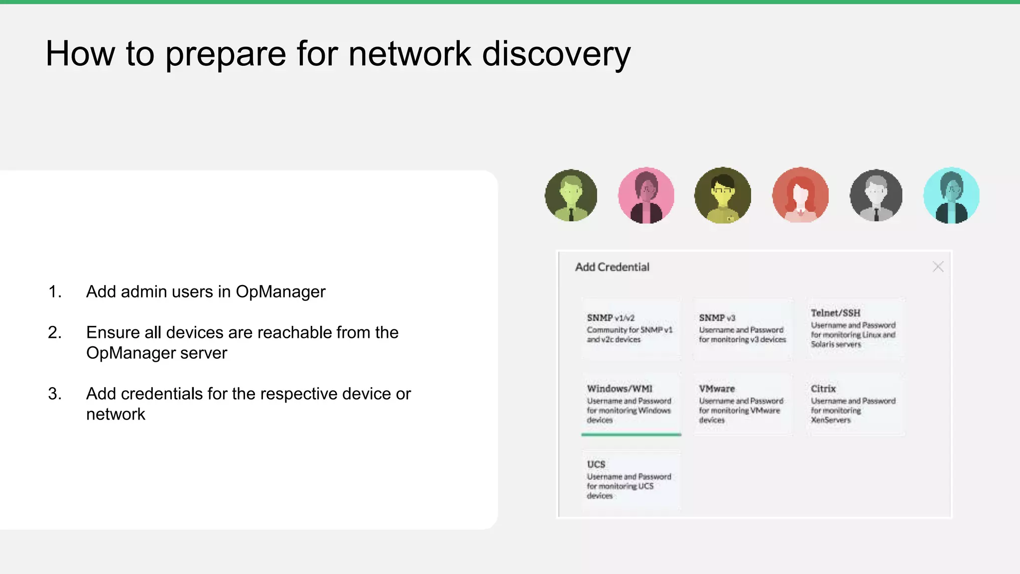Select the red-haired woman avatar
The width and height of the screenshot is (1020, 574).
800,195
